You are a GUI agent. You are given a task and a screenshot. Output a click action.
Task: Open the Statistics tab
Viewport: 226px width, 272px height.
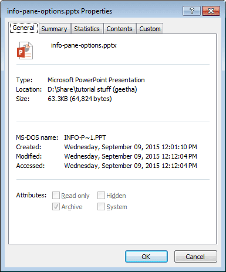tap(87, 29)
